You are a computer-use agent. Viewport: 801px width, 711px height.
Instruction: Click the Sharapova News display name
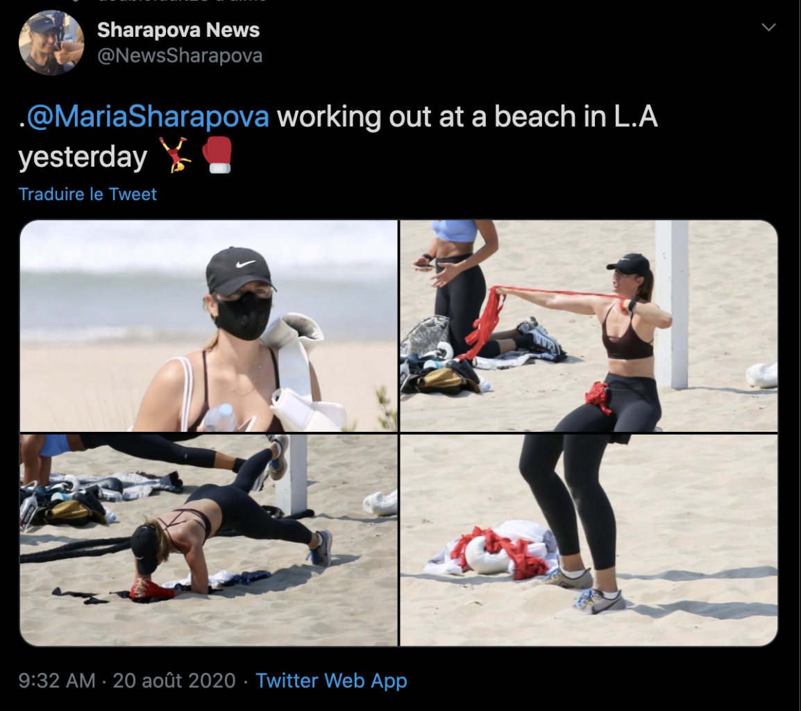[178, 30]
